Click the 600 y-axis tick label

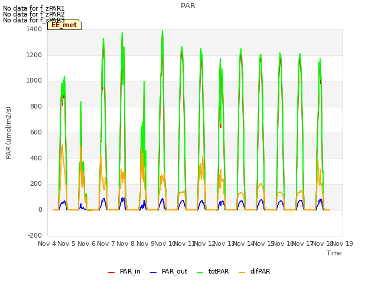[x=36, y=132]
